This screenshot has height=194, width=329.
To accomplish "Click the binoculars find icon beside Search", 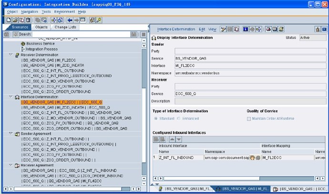I will coord(134,34).
